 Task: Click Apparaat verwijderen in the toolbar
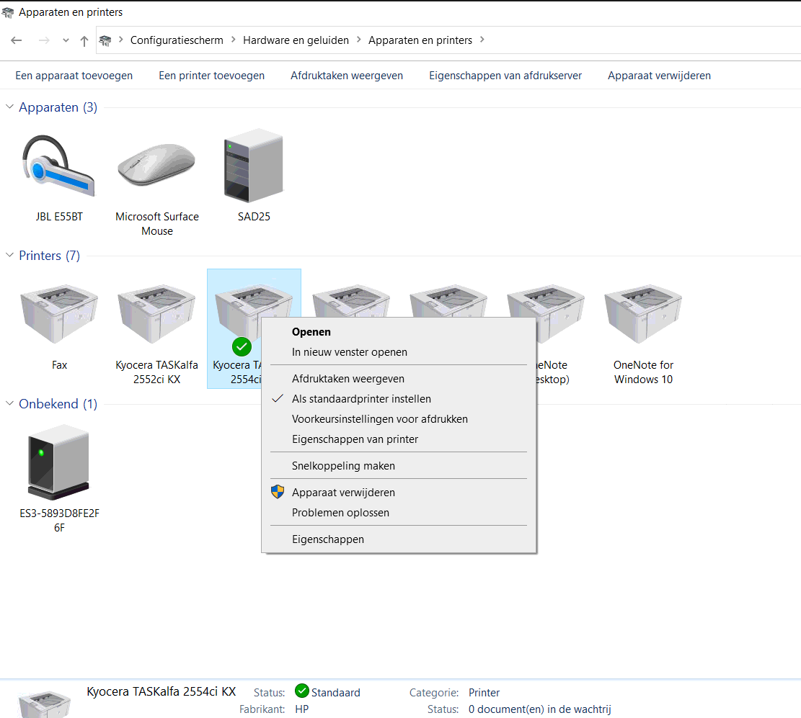pyautogui.click(x=659, y=76)
